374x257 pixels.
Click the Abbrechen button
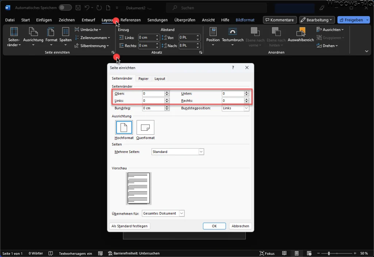click(240, 226)
